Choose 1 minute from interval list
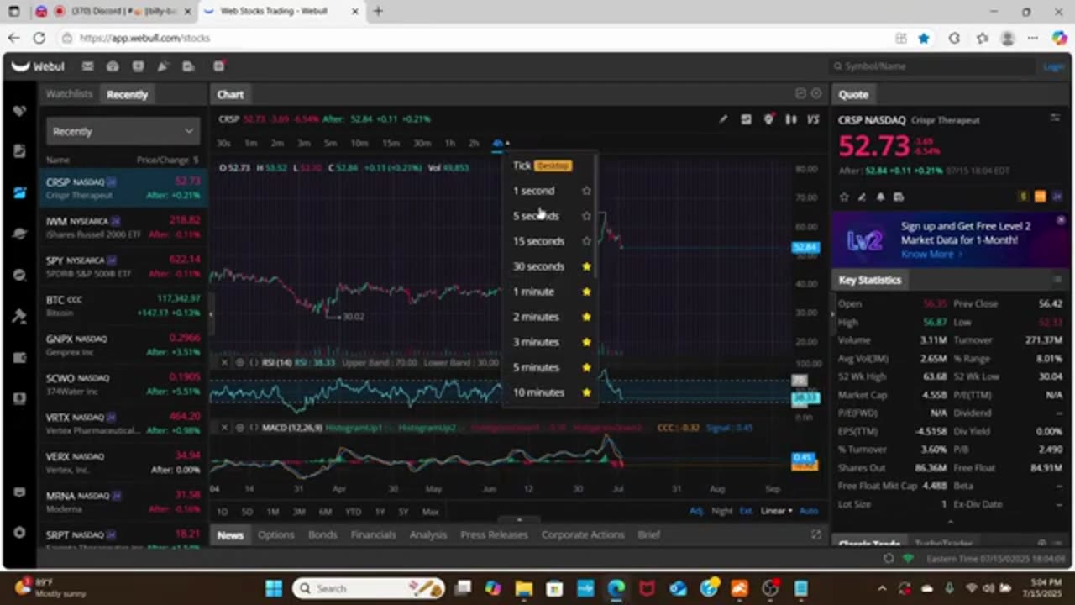Viewport: 1075px width, 605px height. (x=533, y=292)
